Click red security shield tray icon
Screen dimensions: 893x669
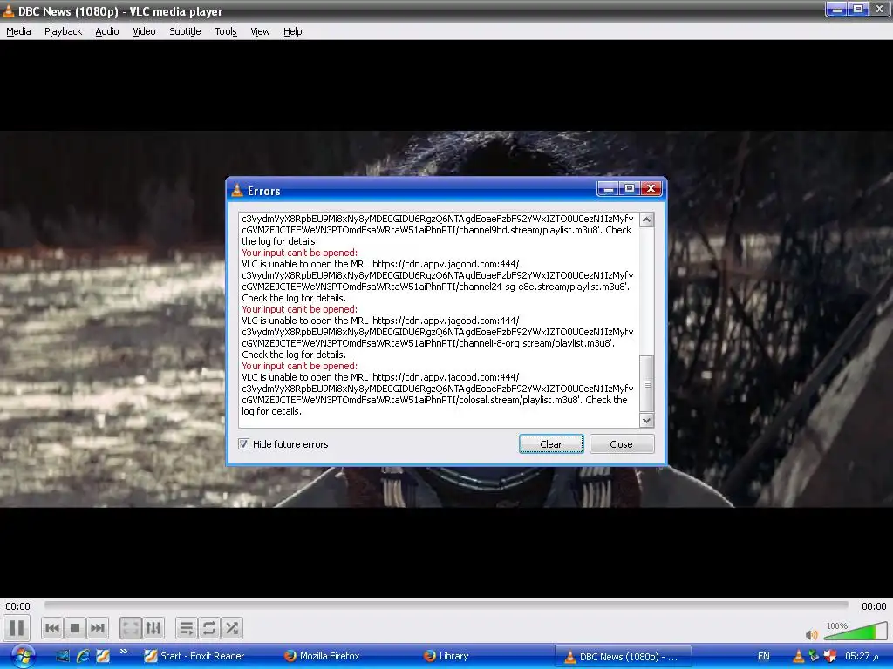pos(830,656)
